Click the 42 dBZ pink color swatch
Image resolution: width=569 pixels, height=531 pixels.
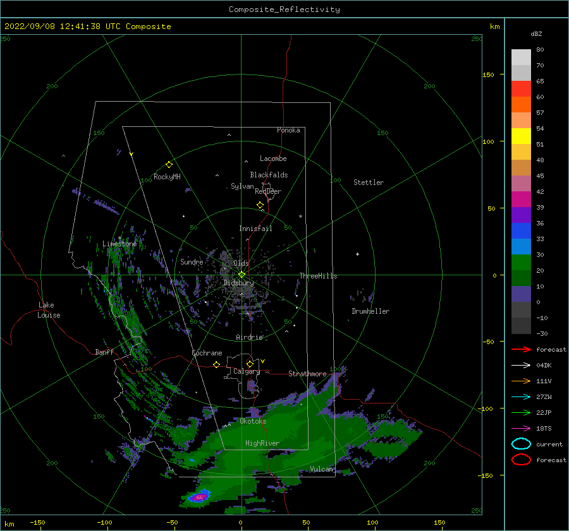coord(521,183)
